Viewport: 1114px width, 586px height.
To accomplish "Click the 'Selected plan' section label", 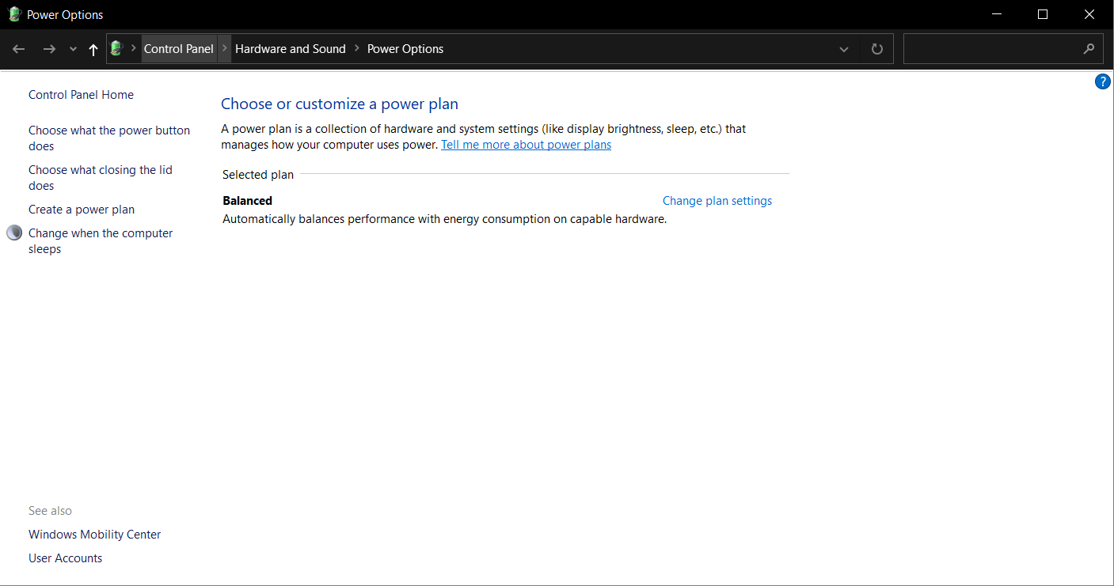I will click(258, 175).
